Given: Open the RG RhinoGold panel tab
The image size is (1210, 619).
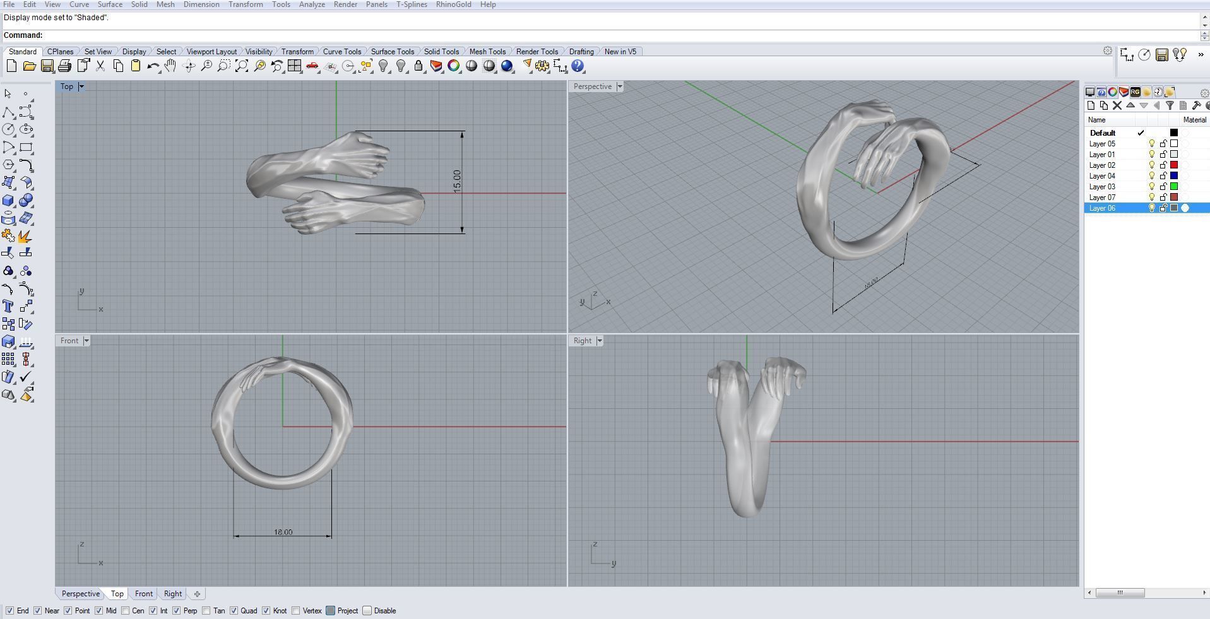Looking at the screenshot, I should 1135,92.
